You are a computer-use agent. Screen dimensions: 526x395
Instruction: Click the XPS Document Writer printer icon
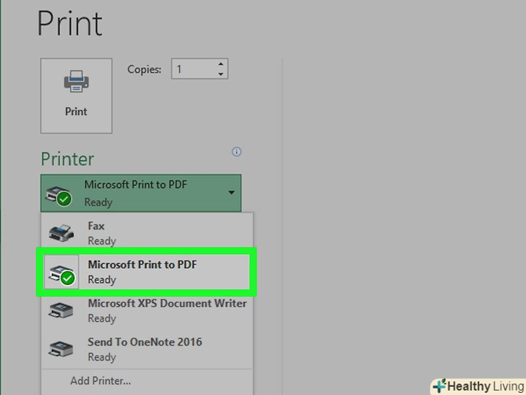pyautogui.click(x=61, y=310)
